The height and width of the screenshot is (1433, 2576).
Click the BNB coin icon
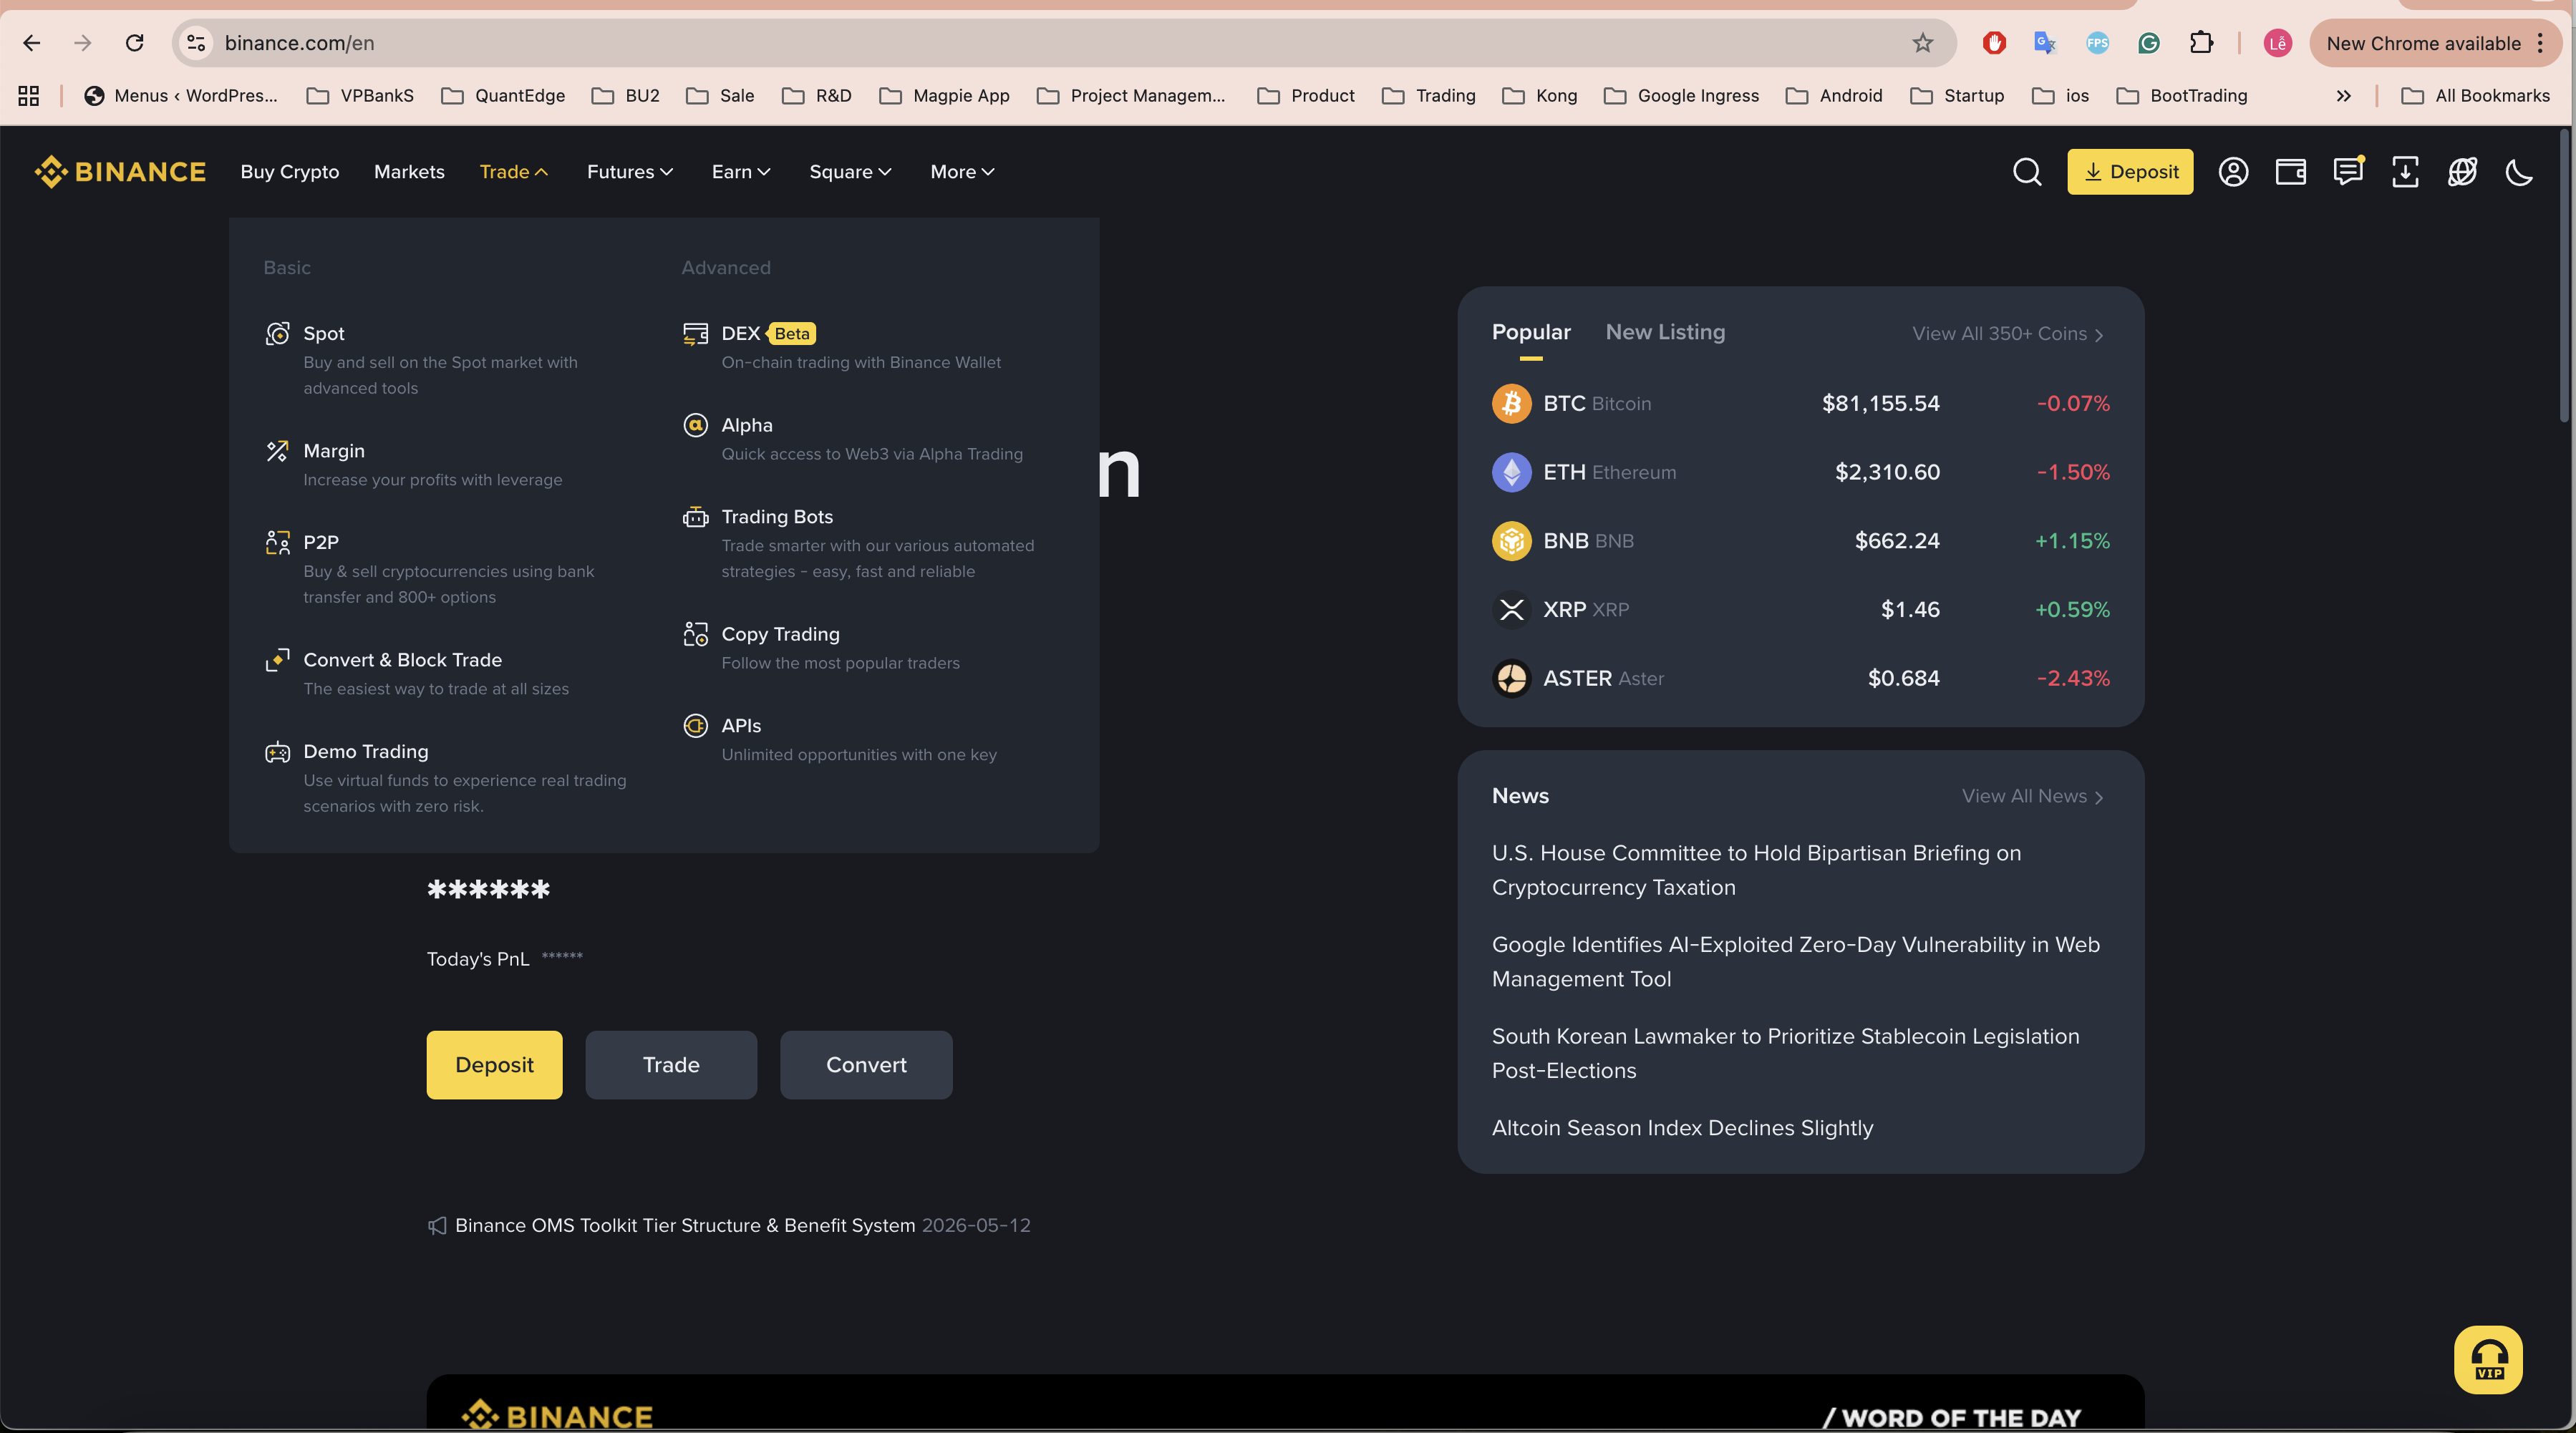[1511, 541]
